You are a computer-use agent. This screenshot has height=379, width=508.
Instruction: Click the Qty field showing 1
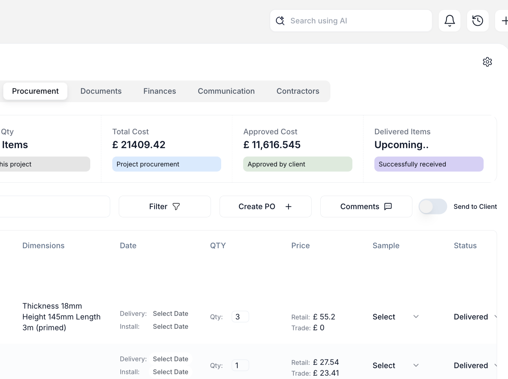[x=240, y=365]
